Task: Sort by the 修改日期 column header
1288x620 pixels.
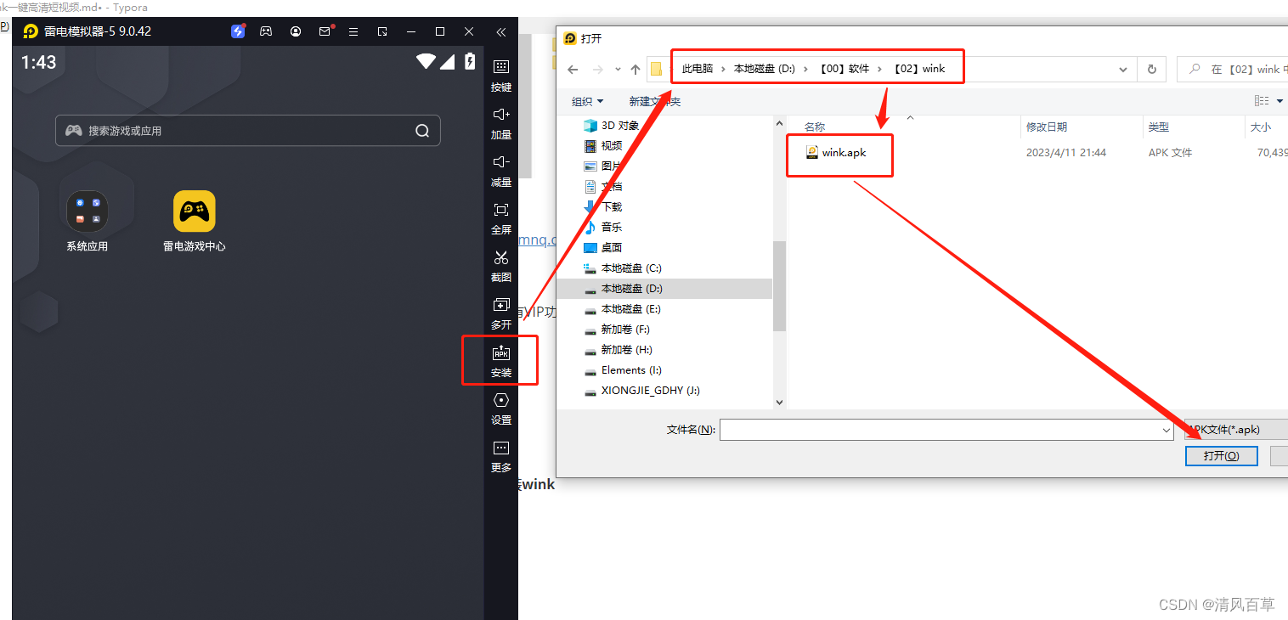Action: (1046, 127)
